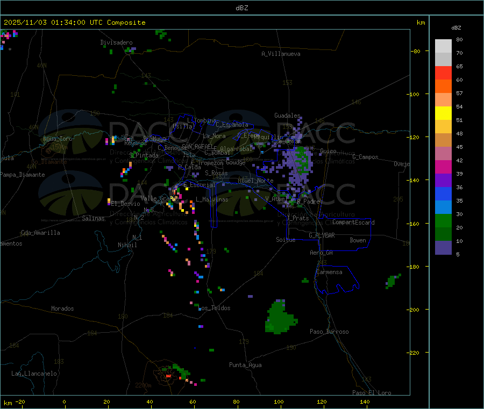484x409 pixels.
Task: Select the Bowen label on the map
Action: click(358, 240)
